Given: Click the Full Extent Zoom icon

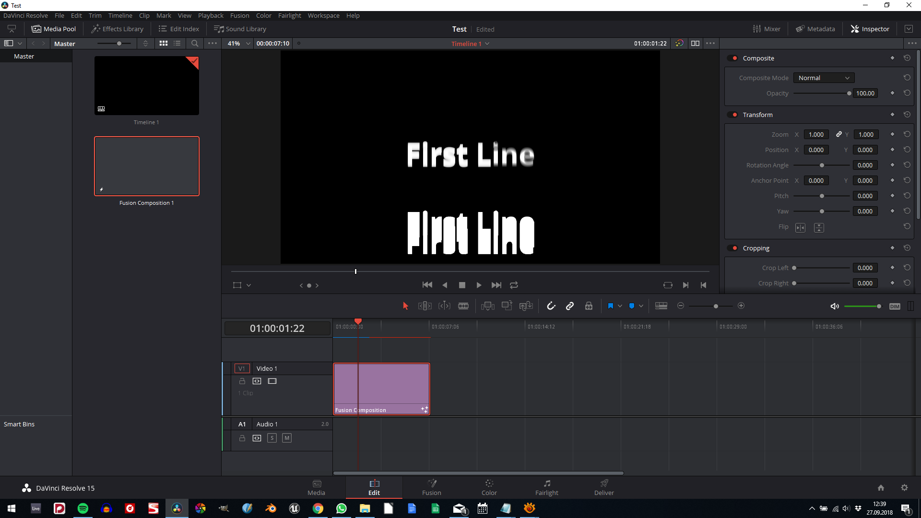Looking at the screenshot, I should click(661, 306).
